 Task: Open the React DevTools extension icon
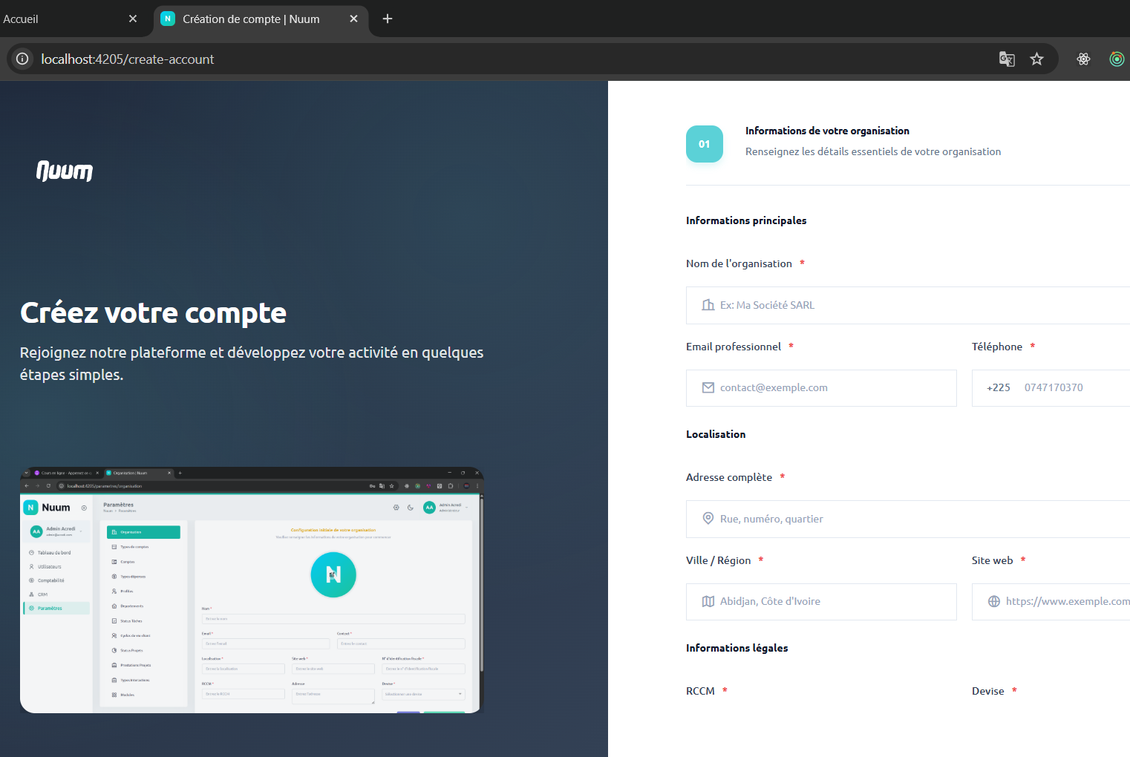[1083, 59]
